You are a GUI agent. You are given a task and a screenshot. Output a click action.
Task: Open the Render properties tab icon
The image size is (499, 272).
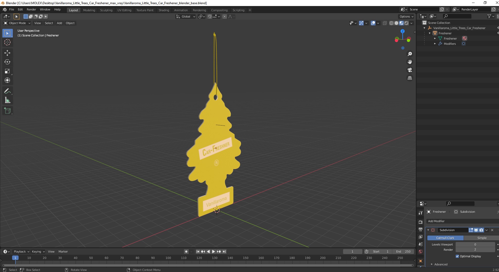click(421, 222)
